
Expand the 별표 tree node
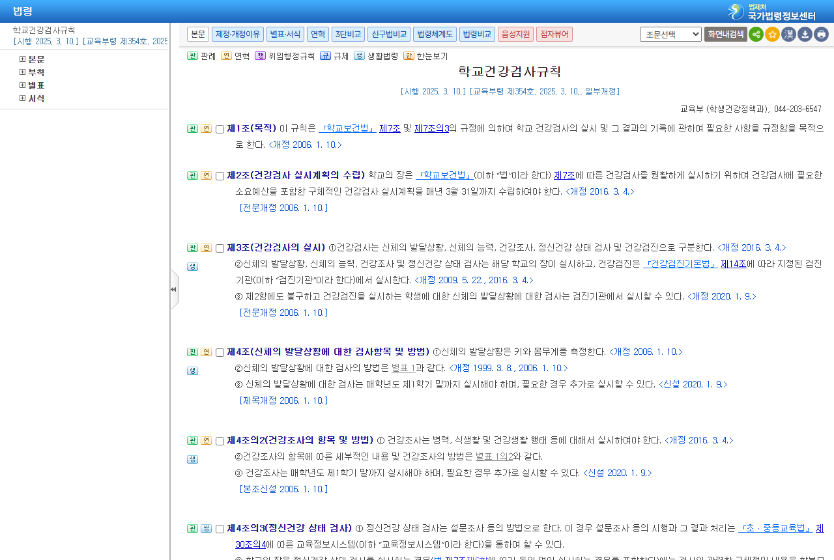(x=23, y=85)
